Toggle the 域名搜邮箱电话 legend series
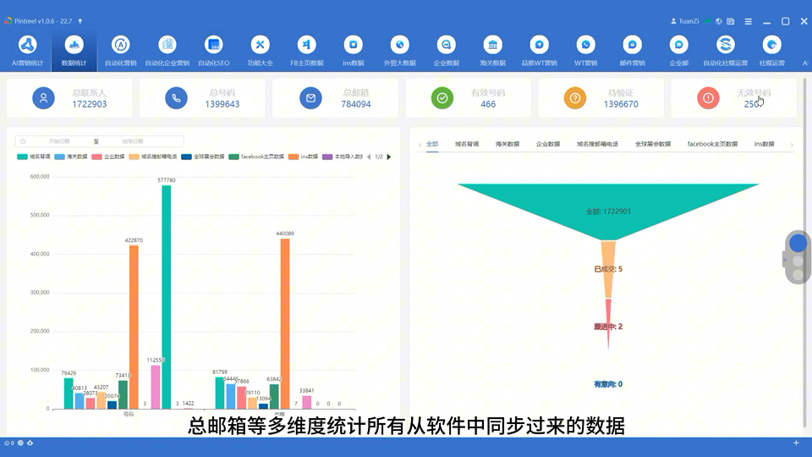 click(153, 157)
